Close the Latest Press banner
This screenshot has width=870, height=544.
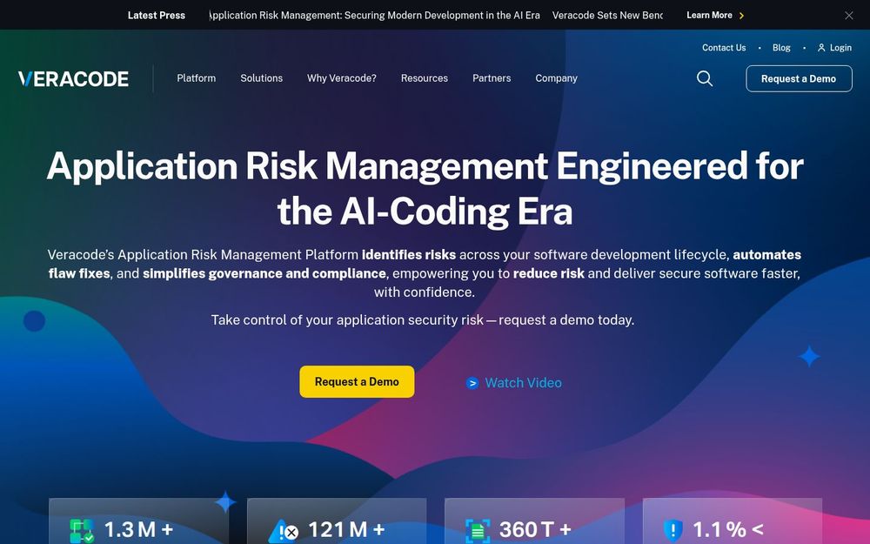coord(849,16)
